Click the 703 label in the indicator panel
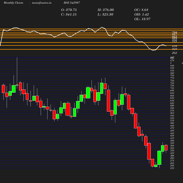 click(x=175, y=33)
